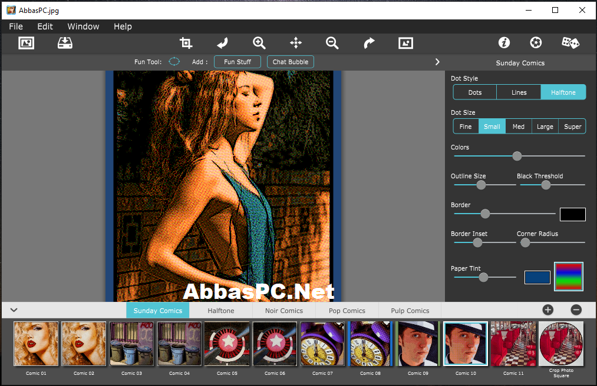The width and height of the screenshot is (597, 386).
Task: Choose the Med dot size option
Action: tap(518, 127)
